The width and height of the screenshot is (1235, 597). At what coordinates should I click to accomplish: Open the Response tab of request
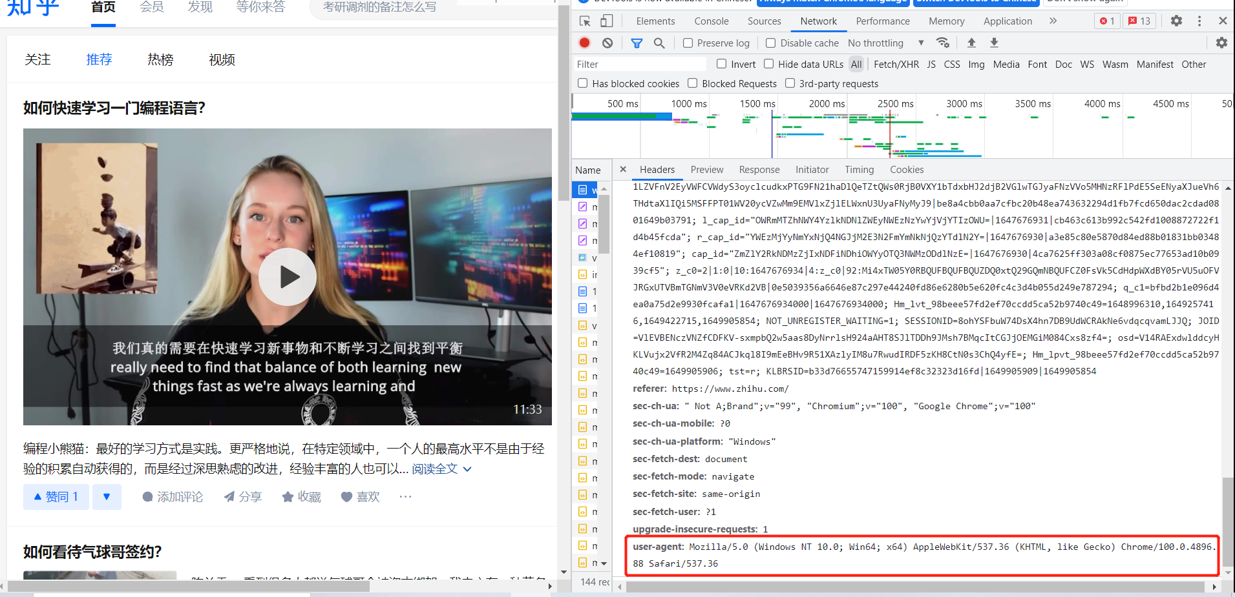(759, 169)
